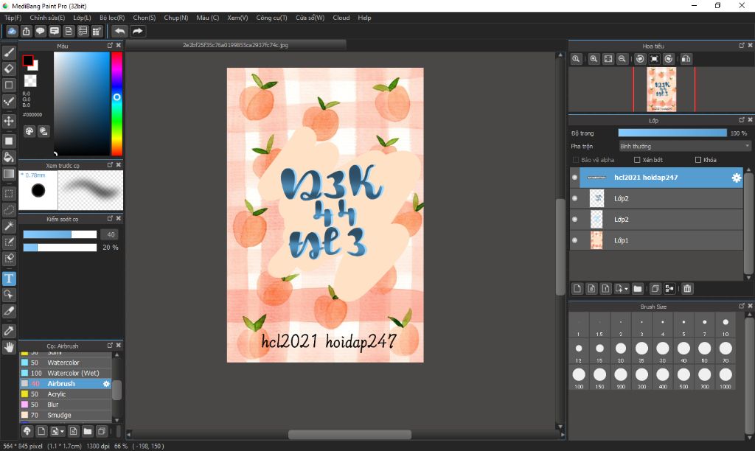Adjust brush opacity slider at 20 %
The image size is (755, 451).
(60, 248)
